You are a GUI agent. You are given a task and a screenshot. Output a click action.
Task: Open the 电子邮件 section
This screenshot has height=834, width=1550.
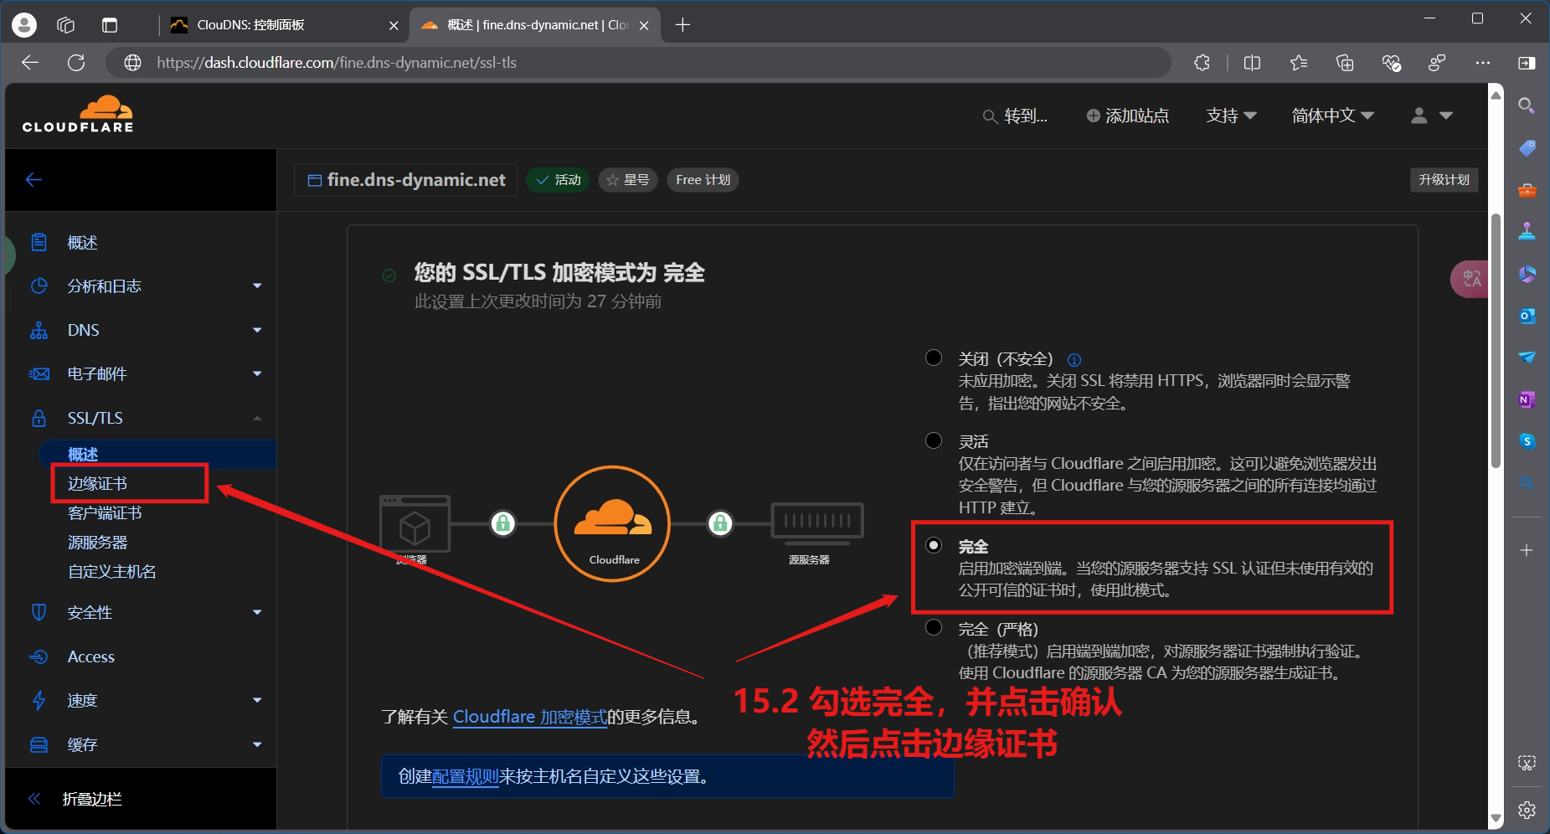(97, 374)
